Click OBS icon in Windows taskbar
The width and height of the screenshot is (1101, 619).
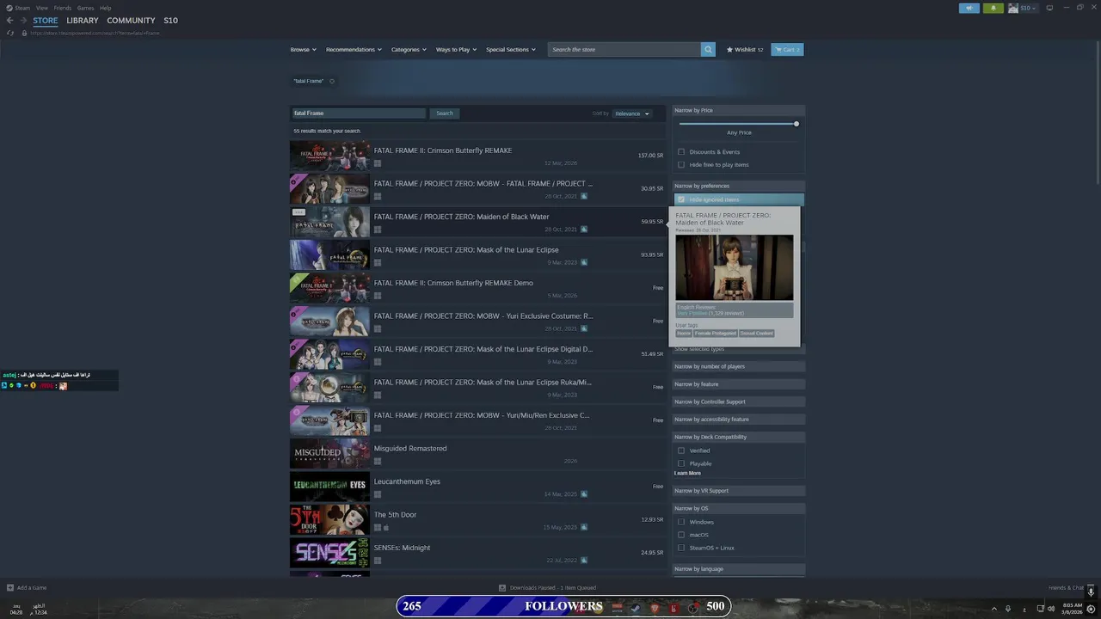(x=692, y=608)
